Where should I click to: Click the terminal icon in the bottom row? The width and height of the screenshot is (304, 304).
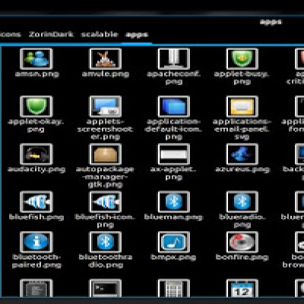[x=105, y=288]
